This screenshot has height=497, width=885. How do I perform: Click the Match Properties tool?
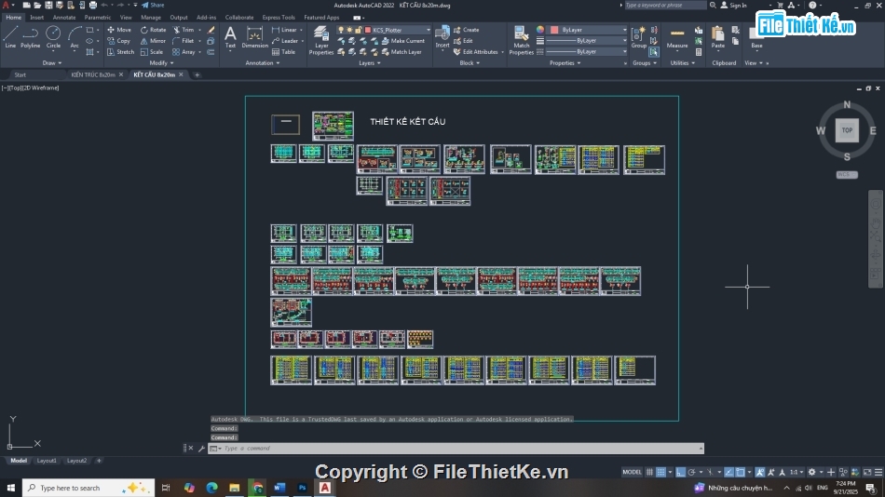522,39
